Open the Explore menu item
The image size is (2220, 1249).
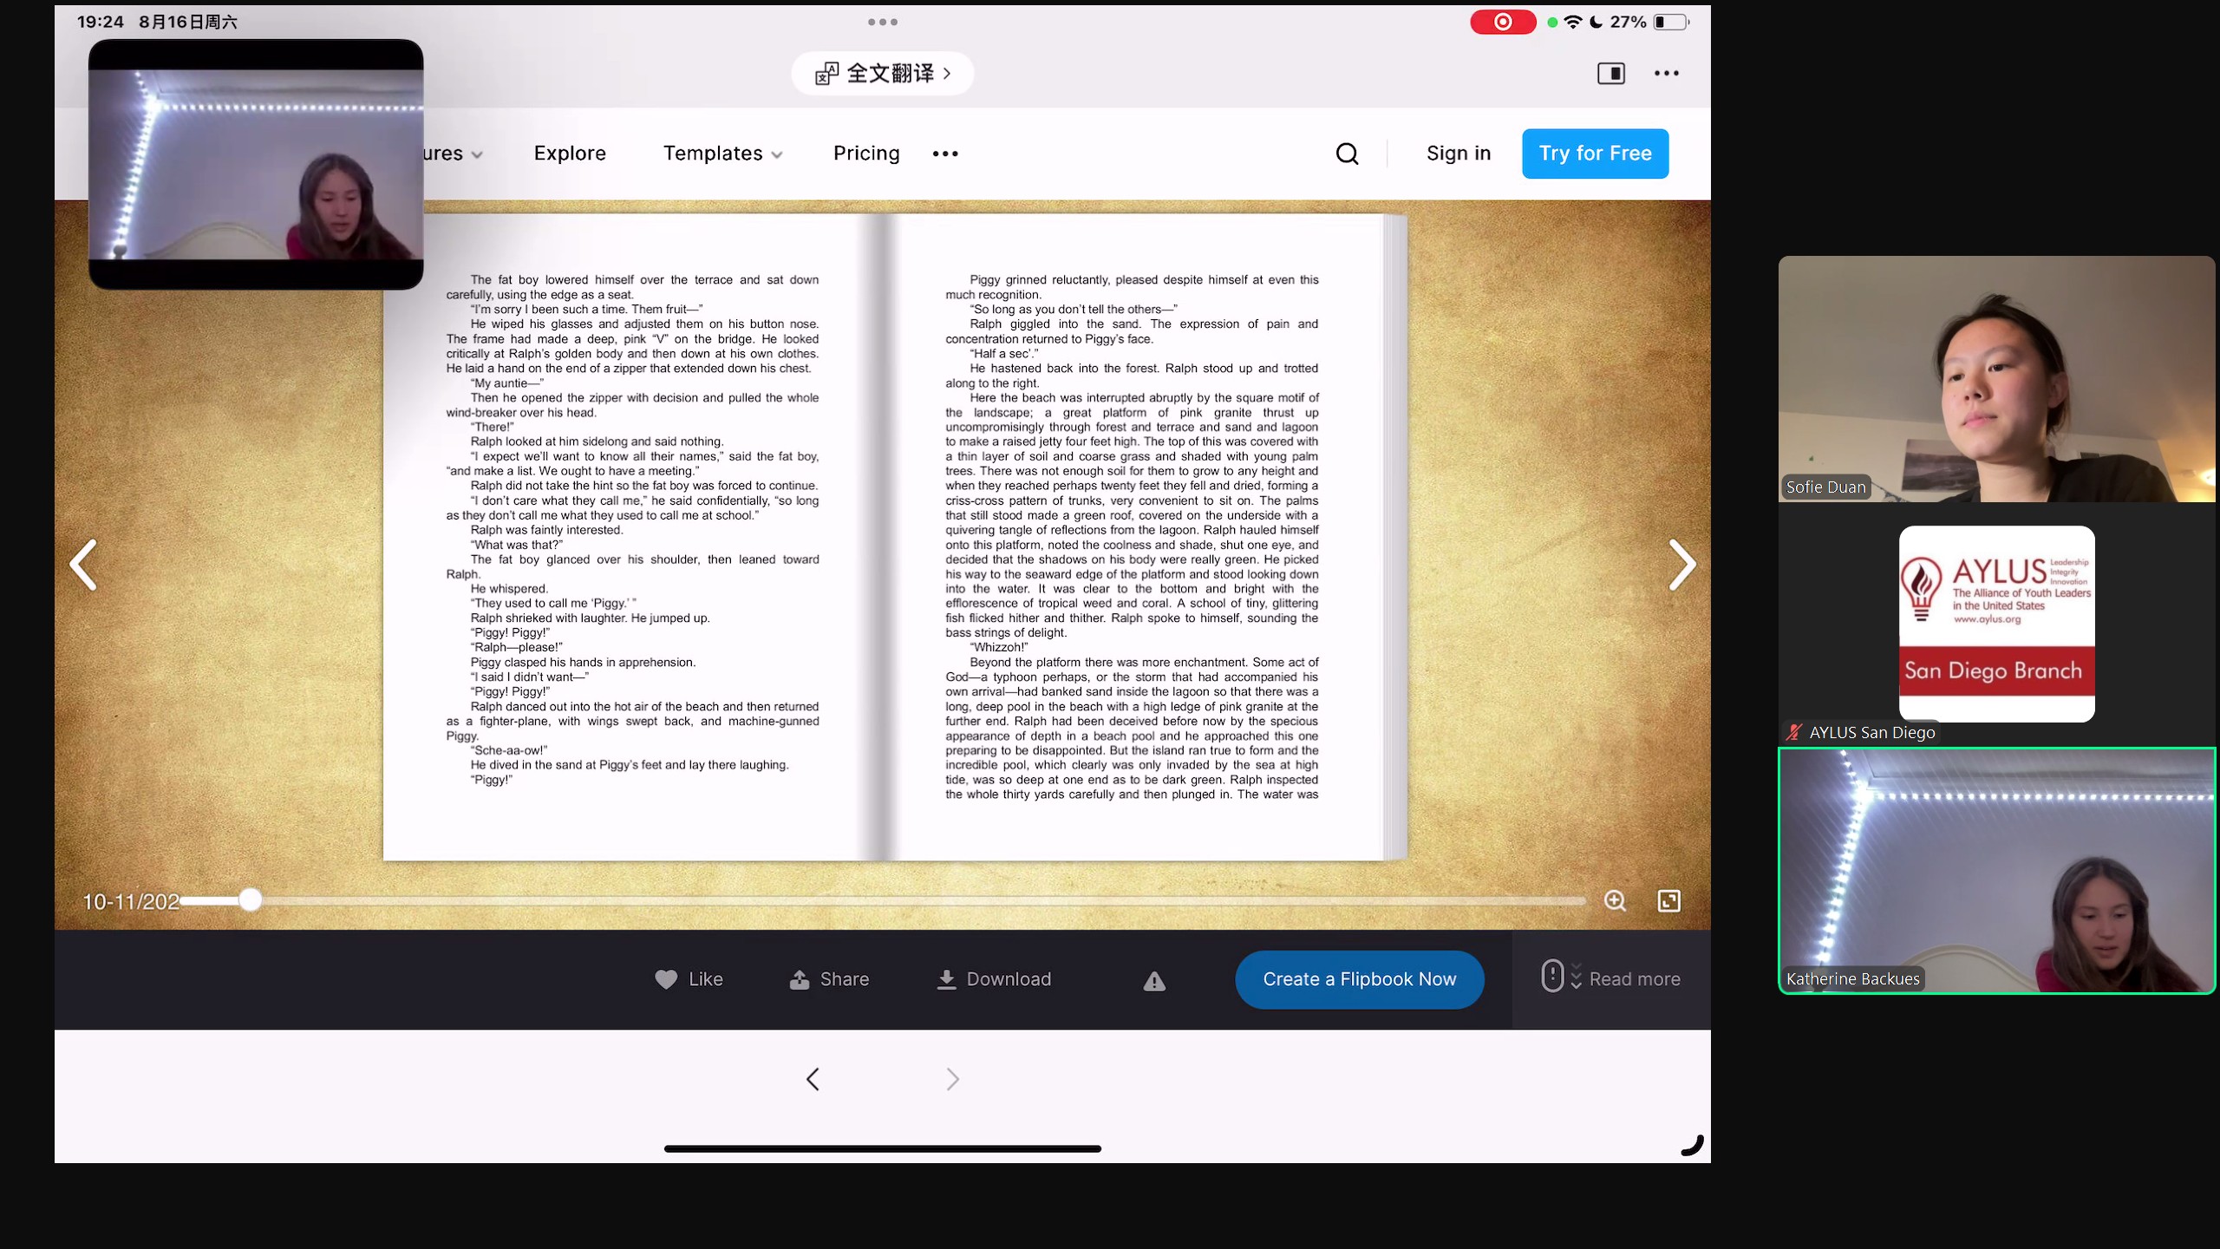pyautogui.click(x=570, y=154)
